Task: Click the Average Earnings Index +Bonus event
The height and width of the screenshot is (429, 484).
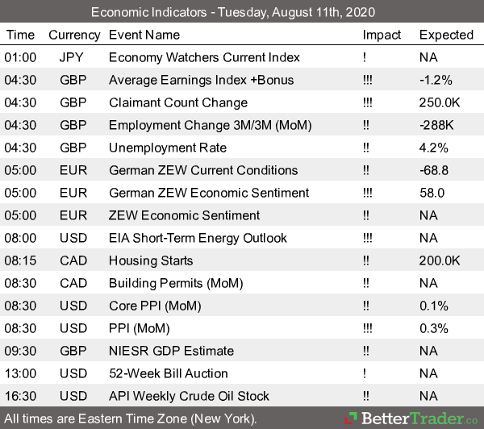Action: click(201, 80)
